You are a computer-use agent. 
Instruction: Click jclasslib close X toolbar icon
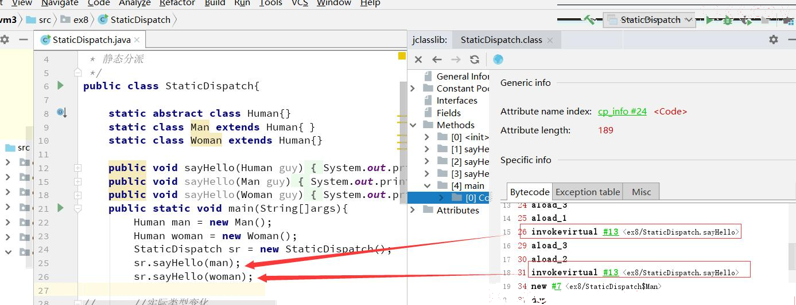tap(418, 60)
